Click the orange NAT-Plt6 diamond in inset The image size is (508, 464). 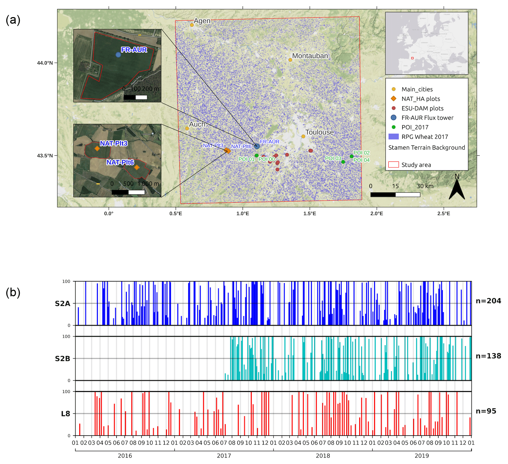(137, 167)
